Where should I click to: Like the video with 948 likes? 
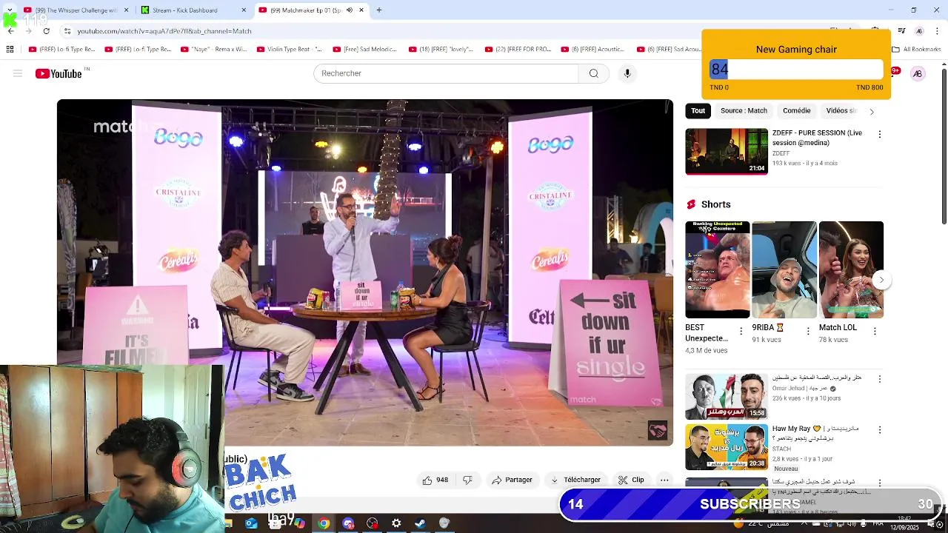tap(435, 480)
